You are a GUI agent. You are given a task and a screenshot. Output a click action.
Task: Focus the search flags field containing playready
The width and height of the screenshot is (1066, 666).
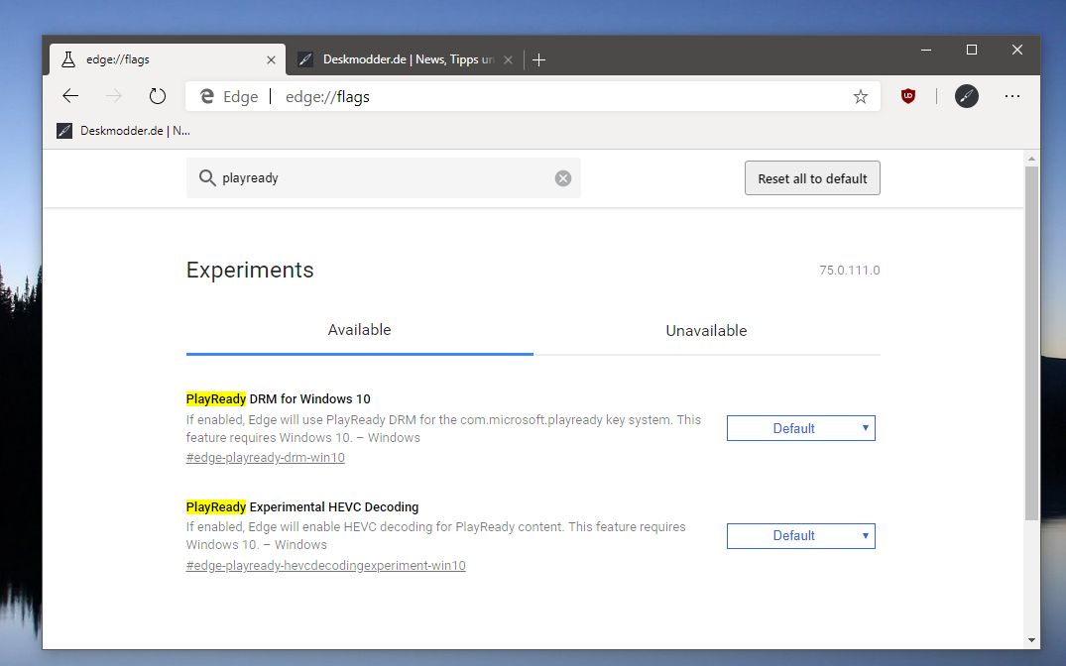384,178
